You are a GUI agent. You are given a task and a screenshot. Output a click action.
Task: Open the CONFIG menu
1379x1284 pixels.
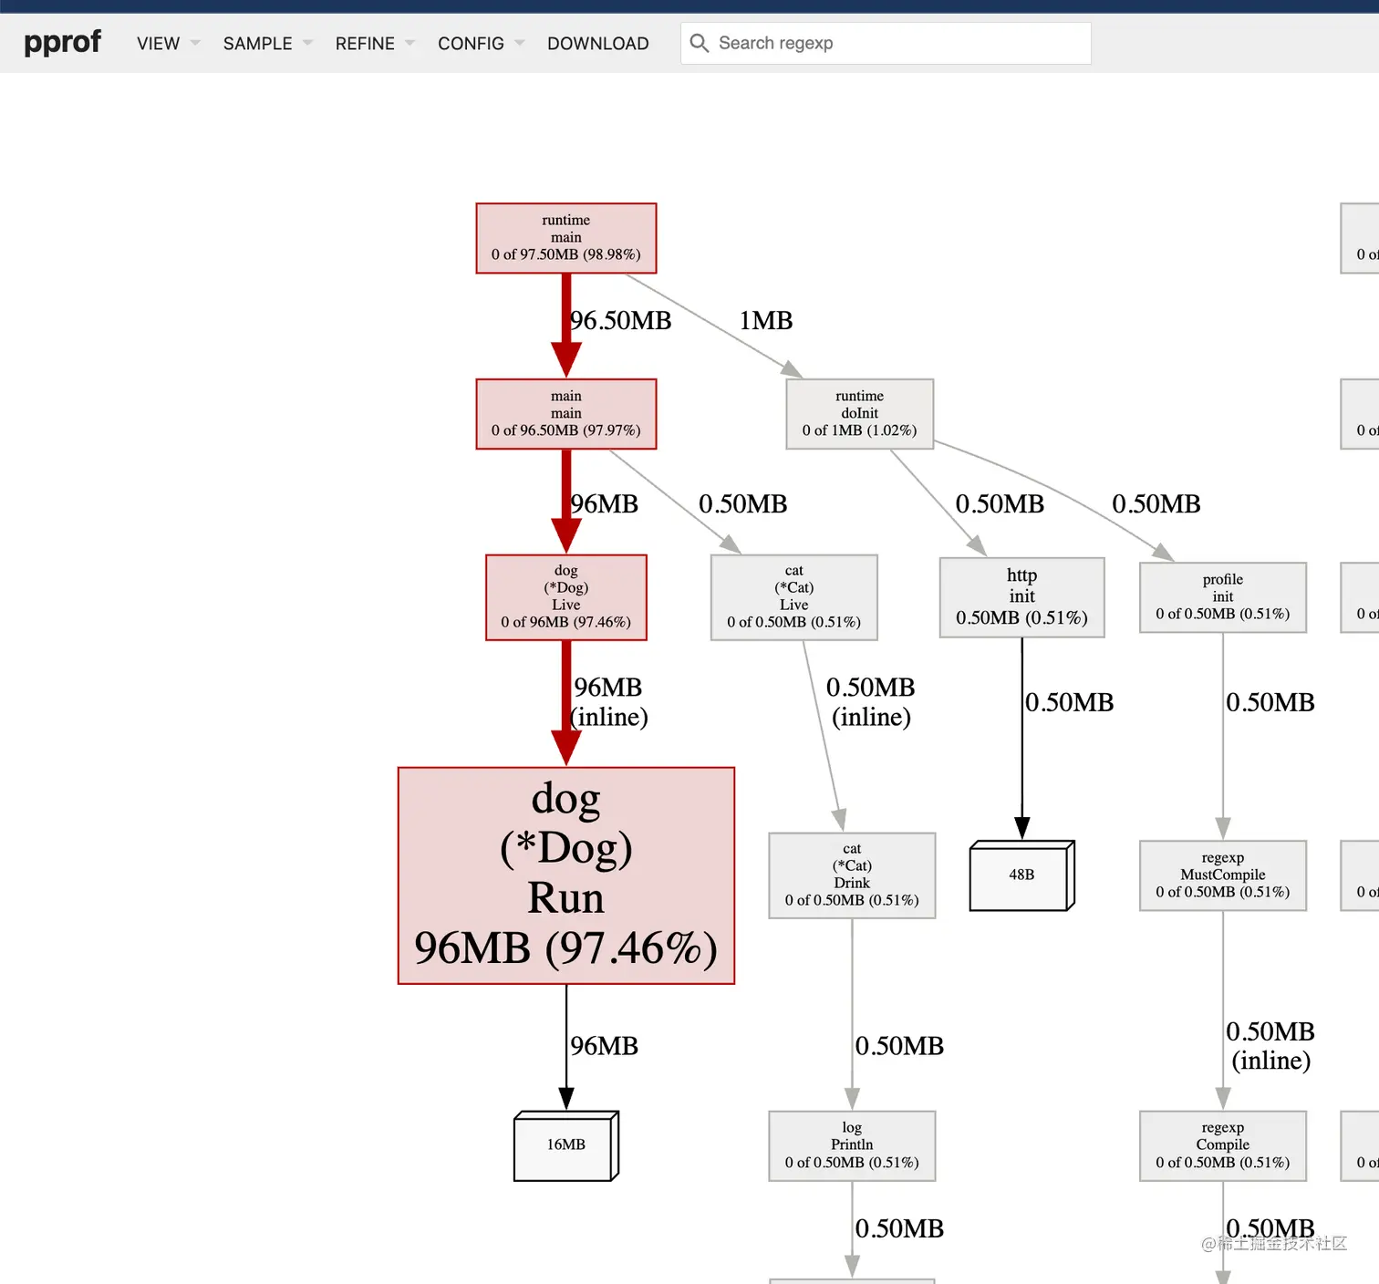[481, 43]
